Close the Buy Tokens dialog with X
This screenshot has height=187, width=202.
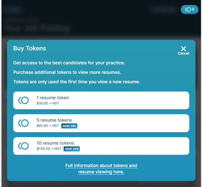(x=184, y=48)
